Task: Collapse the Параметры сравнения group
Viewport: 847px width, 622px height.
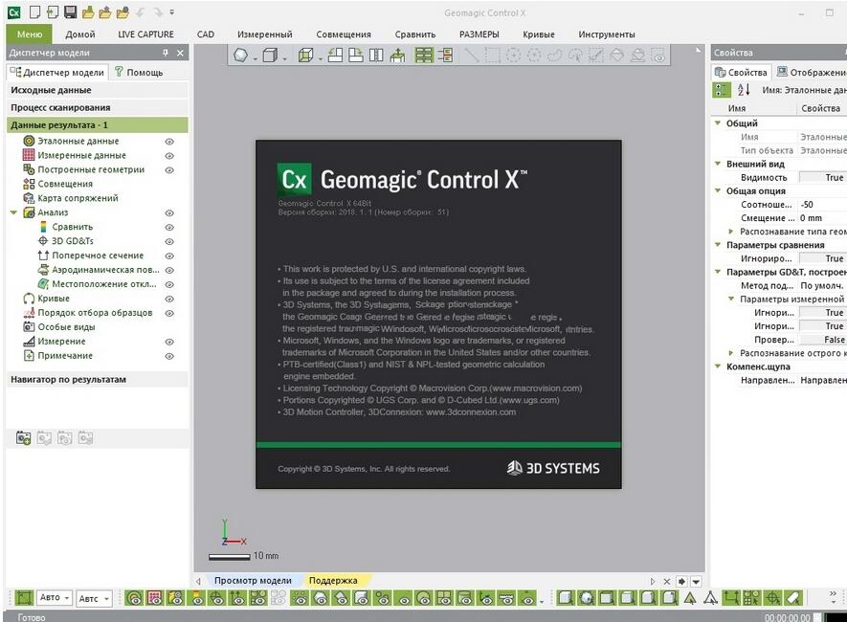Action: tap(718, 245)
